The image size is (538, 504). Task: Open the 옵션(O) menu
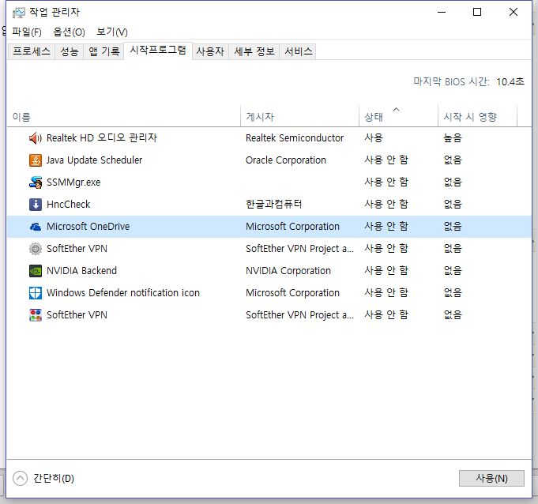tap(69, 32)
